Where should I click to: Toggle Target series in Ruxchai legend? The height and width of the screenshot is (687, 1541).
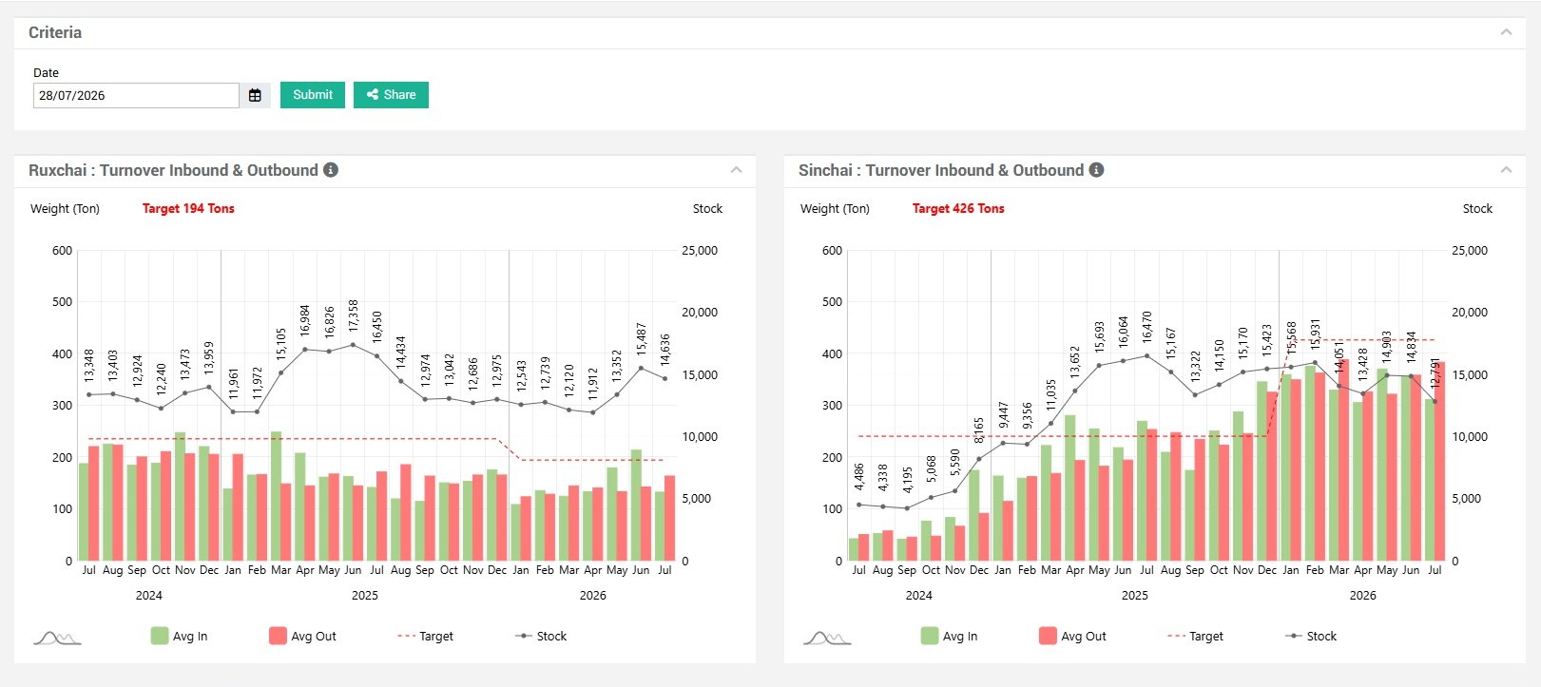pos(425,636)
